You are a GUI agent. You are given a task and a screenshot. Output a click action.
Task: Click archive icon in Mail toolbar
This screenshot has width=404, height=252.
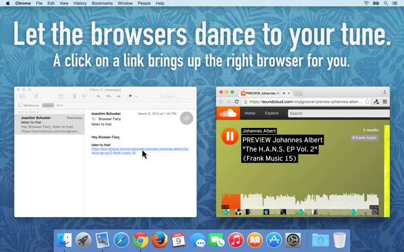(61, 96)
